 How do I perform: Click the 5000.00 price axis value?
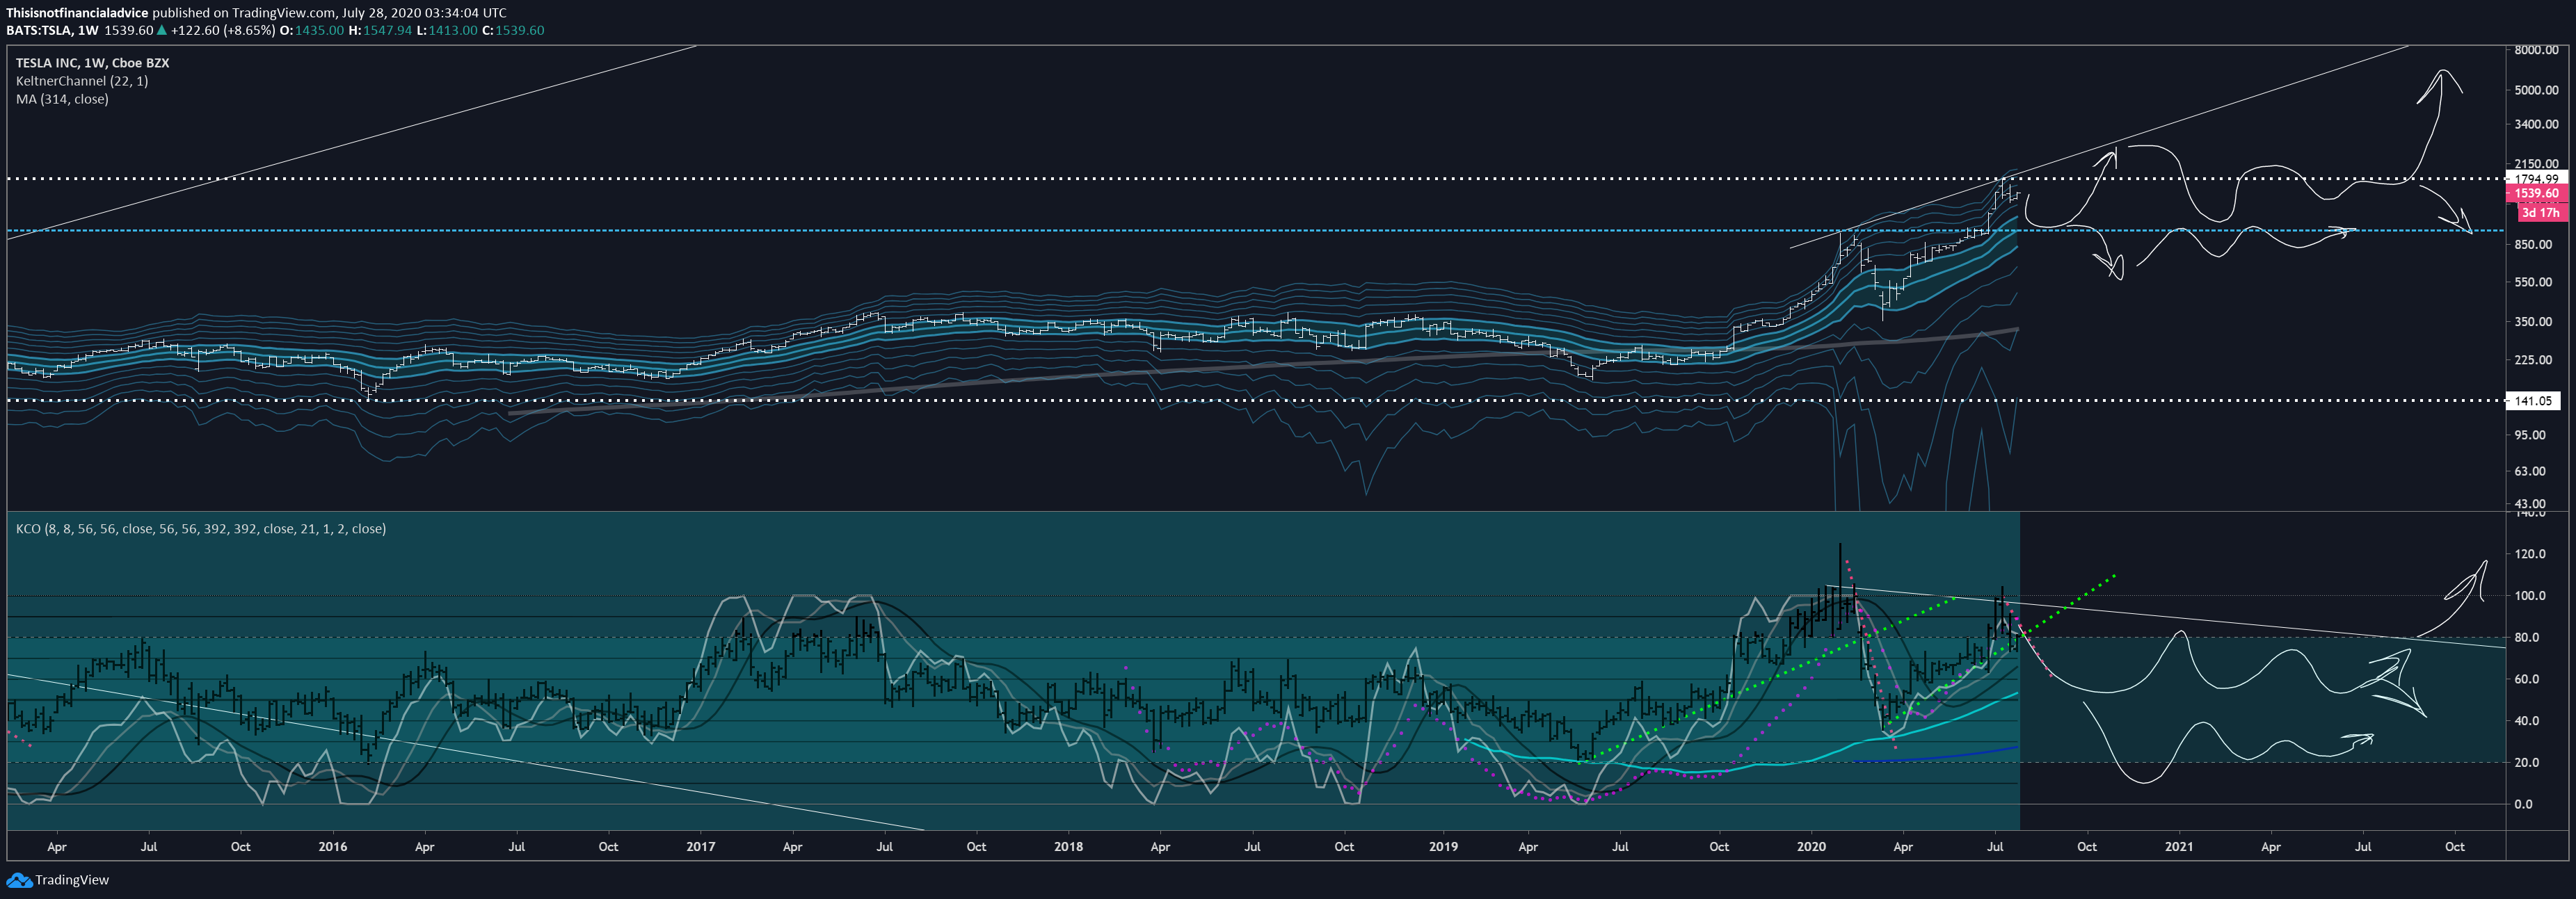[2537, 90]
